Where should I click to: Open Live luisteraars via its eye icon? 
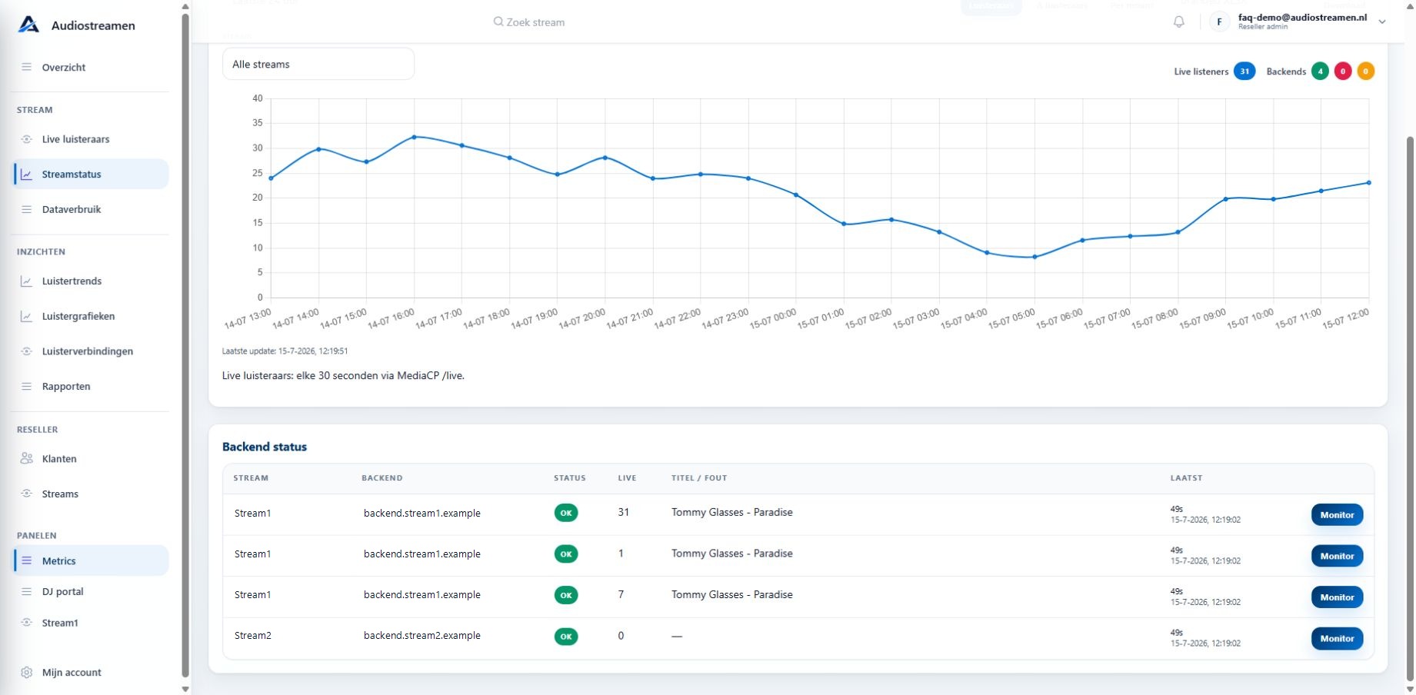point(27,139)
